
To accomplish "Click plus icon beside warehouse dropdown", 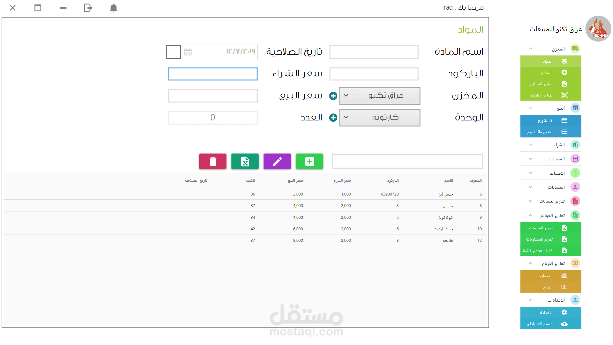I will coord(333,96).
